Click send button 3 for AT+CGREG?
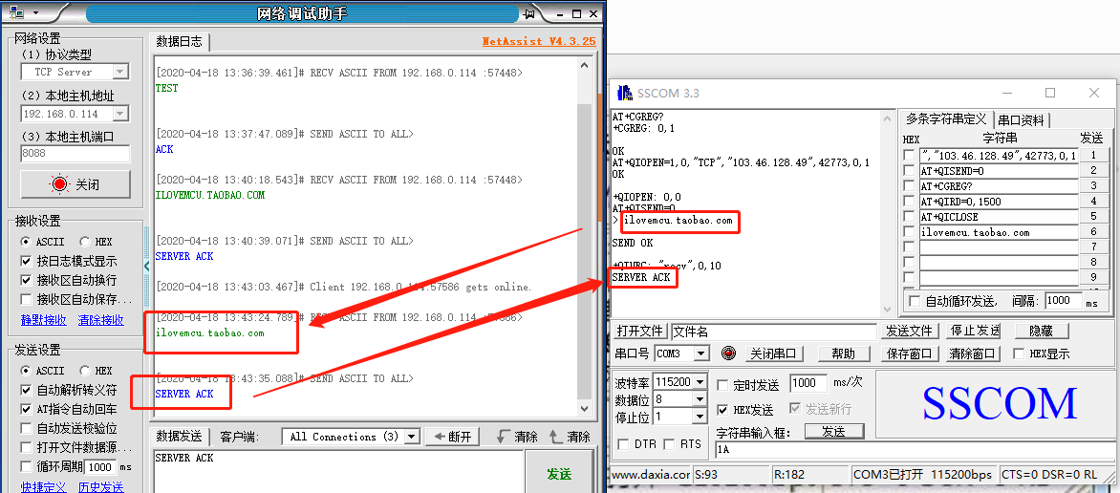The image size is (1120, 493). coord(1093,185)
